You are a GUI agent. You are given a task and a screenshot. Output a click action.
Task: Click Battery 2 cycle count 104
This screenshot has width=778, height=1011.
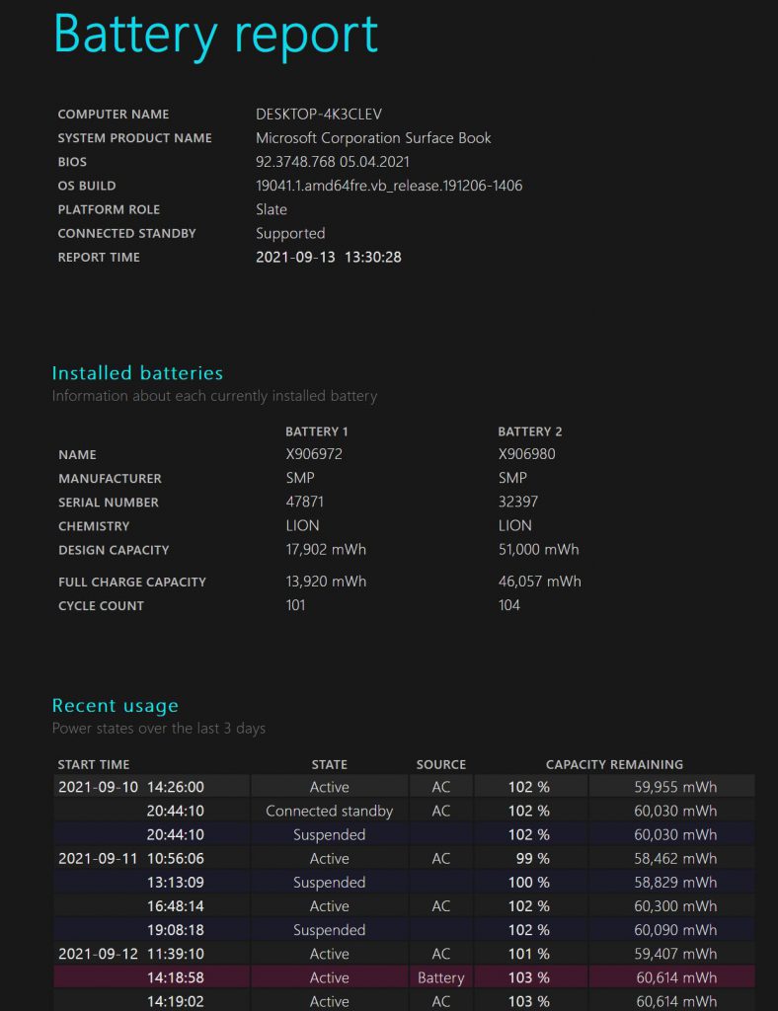pyautogui.click(x=509, y=605)
